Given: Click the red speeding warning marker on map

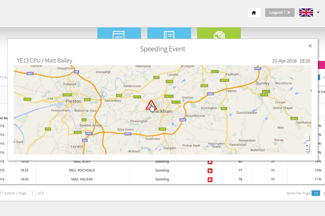Looking at the screenshot, I should click(x=151, y=105).
